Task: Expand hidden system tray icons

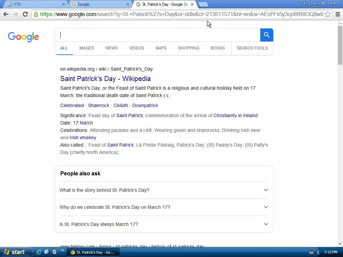Action: [318, 252]
